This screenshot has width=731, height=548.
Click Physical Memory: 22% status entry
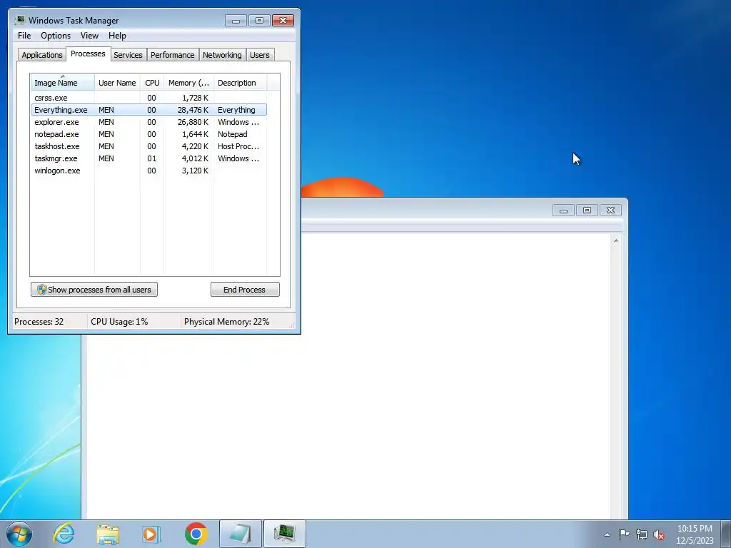click(226, 322)
